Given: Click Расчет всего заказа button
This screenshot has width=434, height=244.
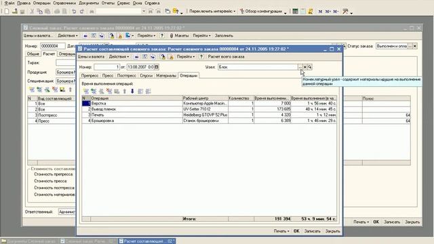Looking at the screenshot, I should (x=226, y=57).
